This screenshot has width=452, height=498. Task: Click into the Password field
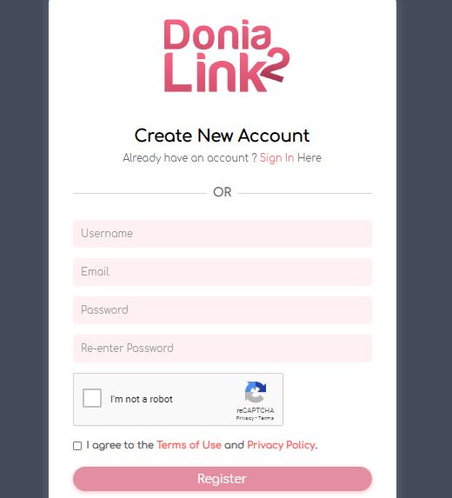[223, 310]
